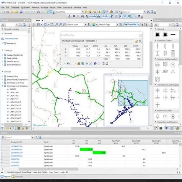Click the lightning run analysis icon after Load Flow dropdown

(86, 12)
